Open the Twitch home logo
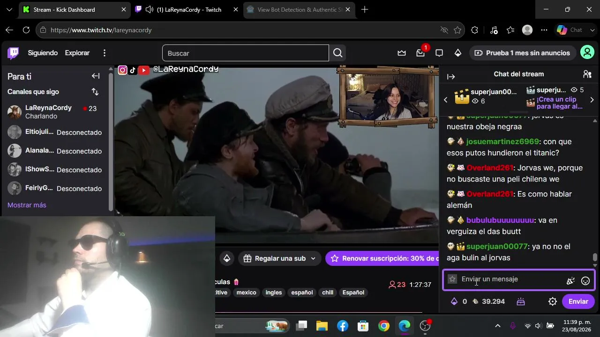The height and width of the screenshot is (337, 600). pos(13,53)
